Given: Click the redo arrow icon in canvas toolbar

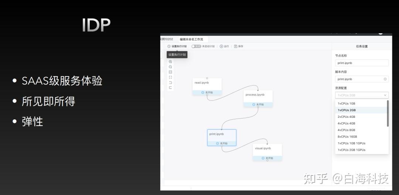Looking at the screenshot, I should [x=170, y=88].
